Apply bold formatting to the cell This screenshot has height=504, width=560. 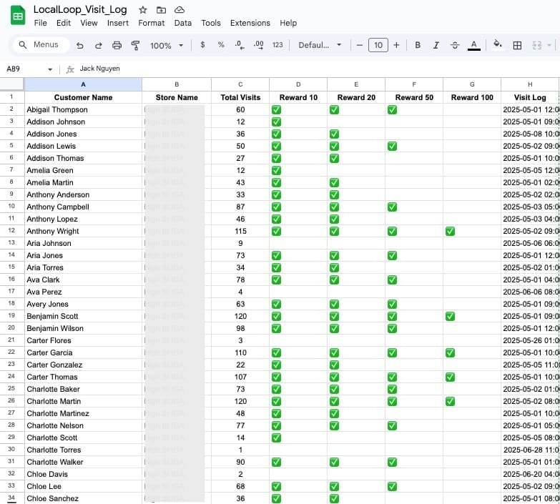click(418, 45)
